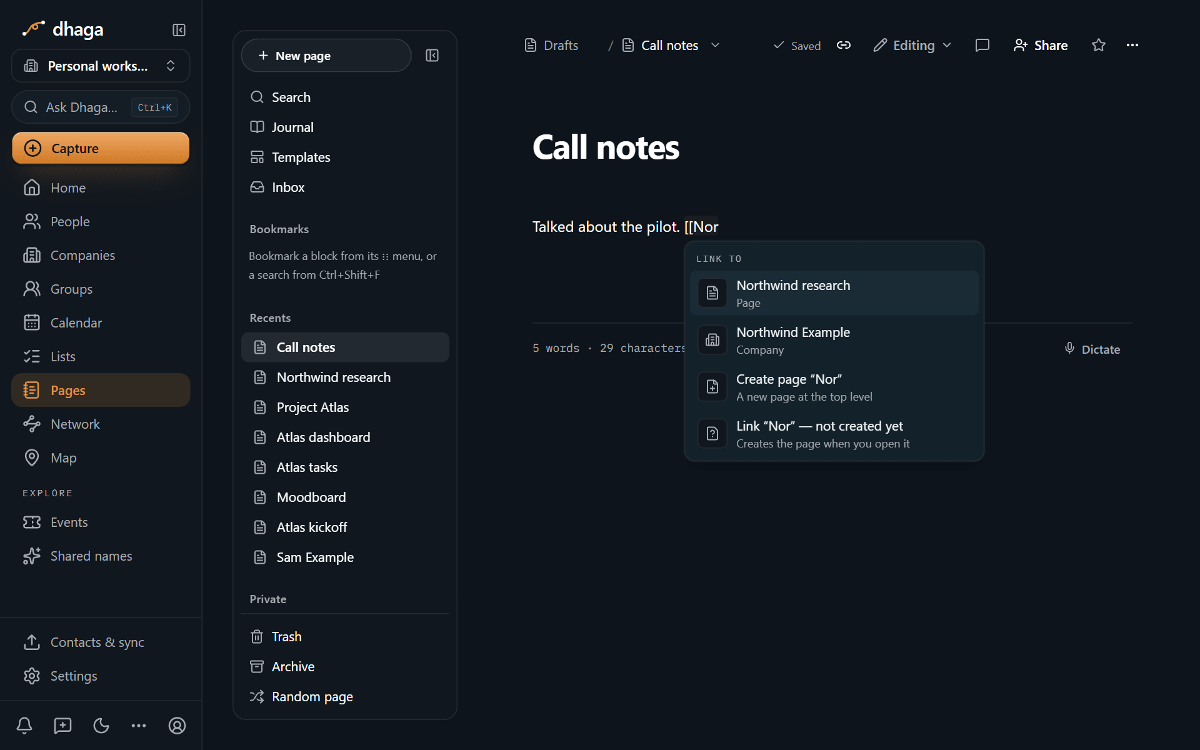Open Project Atlas recent page
The height and width of the screenshot is (750, 1200).
pyautogui.click(x=345, y=407)
